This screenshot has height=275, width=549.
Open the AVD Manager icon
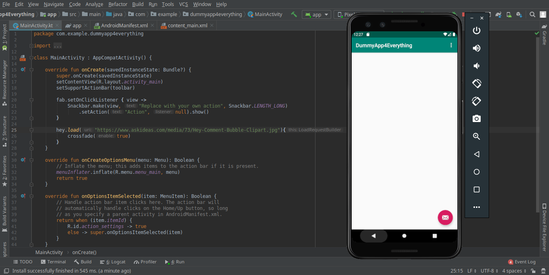(509, 14)
